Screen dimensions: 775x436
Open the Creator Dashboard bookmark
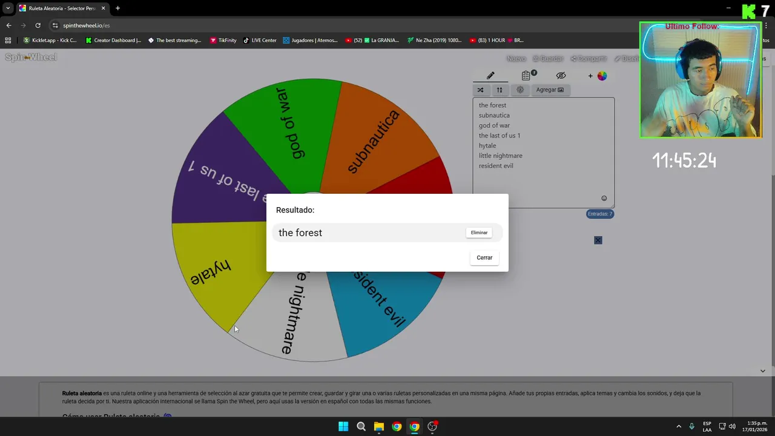[113, 41]
